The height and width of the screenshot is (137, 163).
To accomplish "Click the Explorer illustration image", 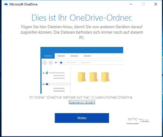I will pyautogui.click(x=82, y=70).
